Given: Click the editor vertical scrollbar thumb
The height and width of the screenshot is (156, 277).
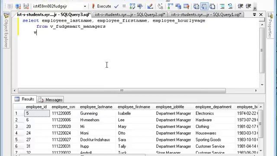Looking at the screenshot, I should coord(262,50).
